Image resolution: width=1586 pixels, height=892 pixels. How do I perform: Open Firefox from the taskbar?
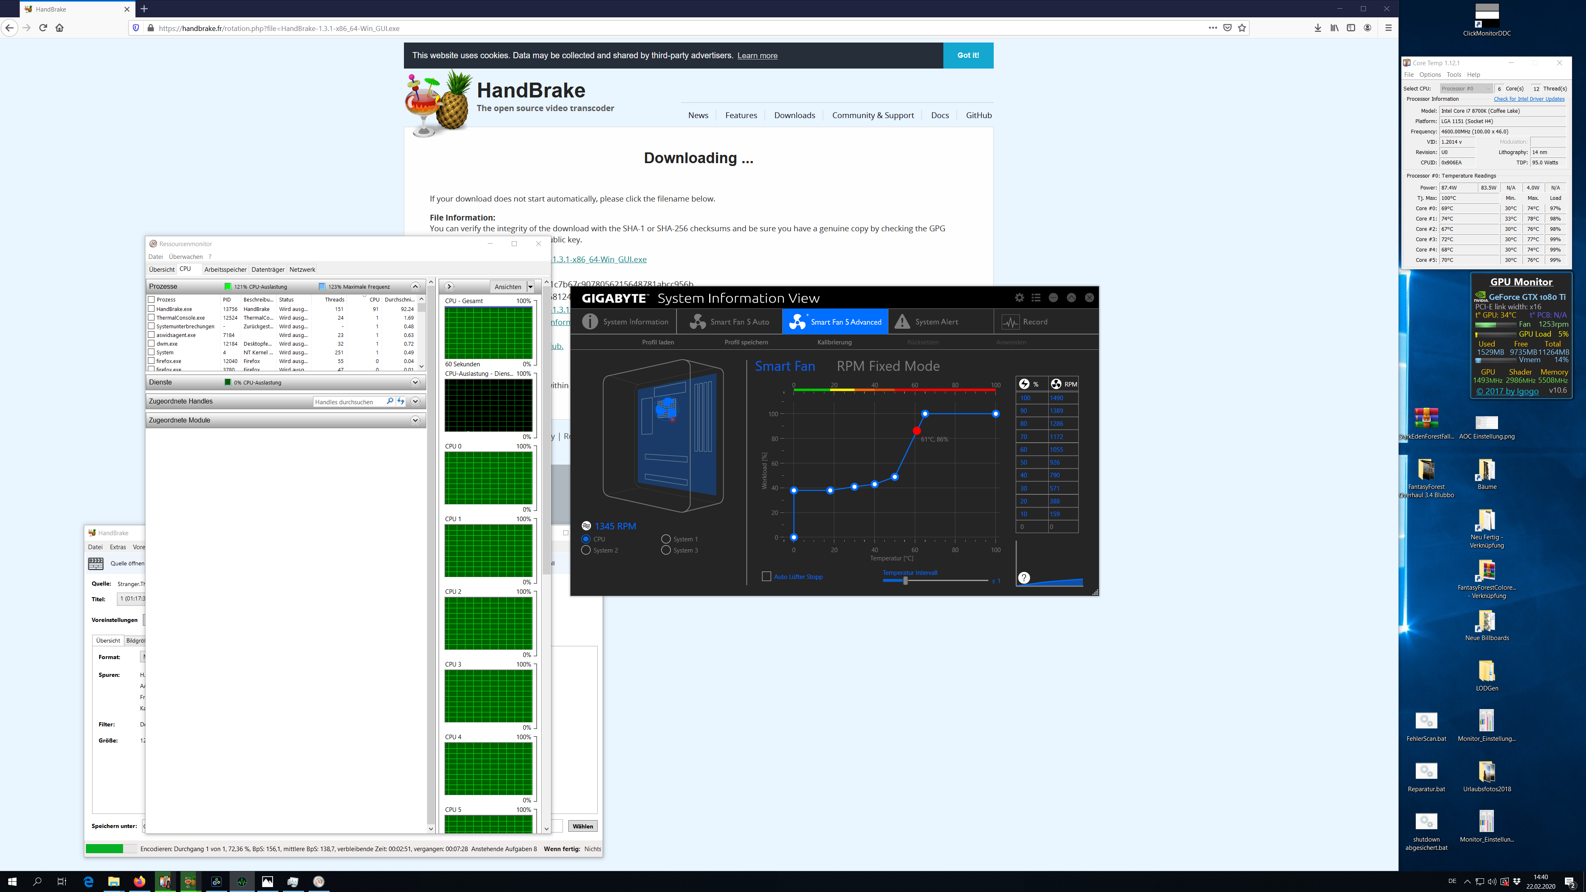pyautogui.click(x=139, y=882)
